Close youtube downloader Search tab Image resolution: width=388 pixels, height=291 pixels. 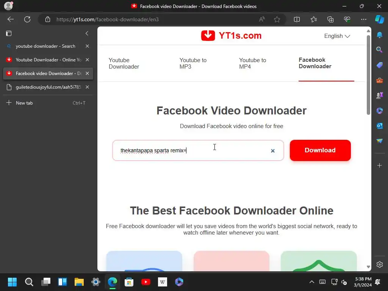pyautogui.click(x=88, y=46)
